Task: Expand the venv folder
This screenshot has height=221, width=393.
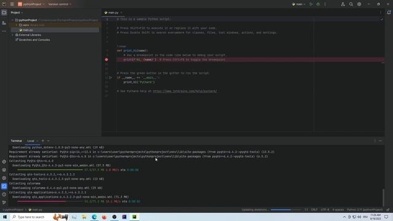Action: 17,25
